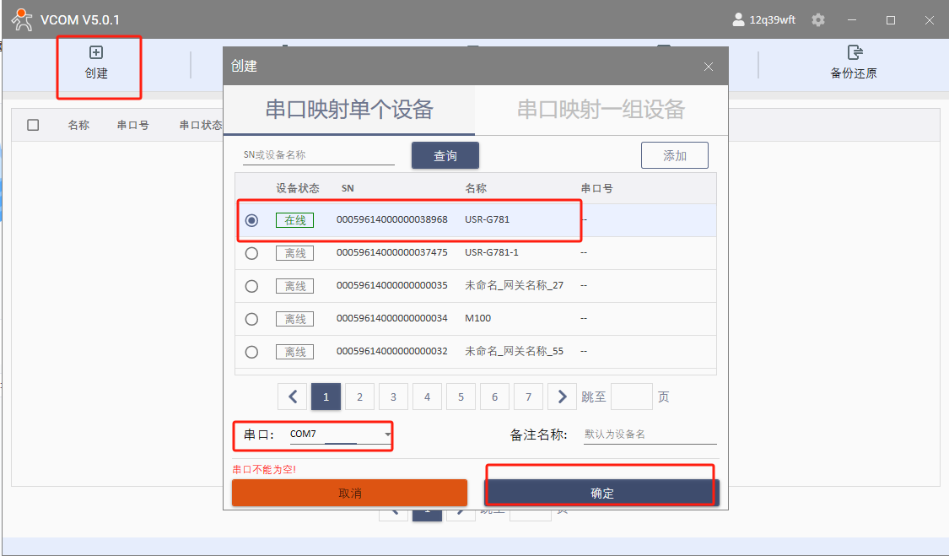Select radio button for 未命名_网关名称_27
The width and height of the screenshot is (949, 556).
(x=251, y=286)
